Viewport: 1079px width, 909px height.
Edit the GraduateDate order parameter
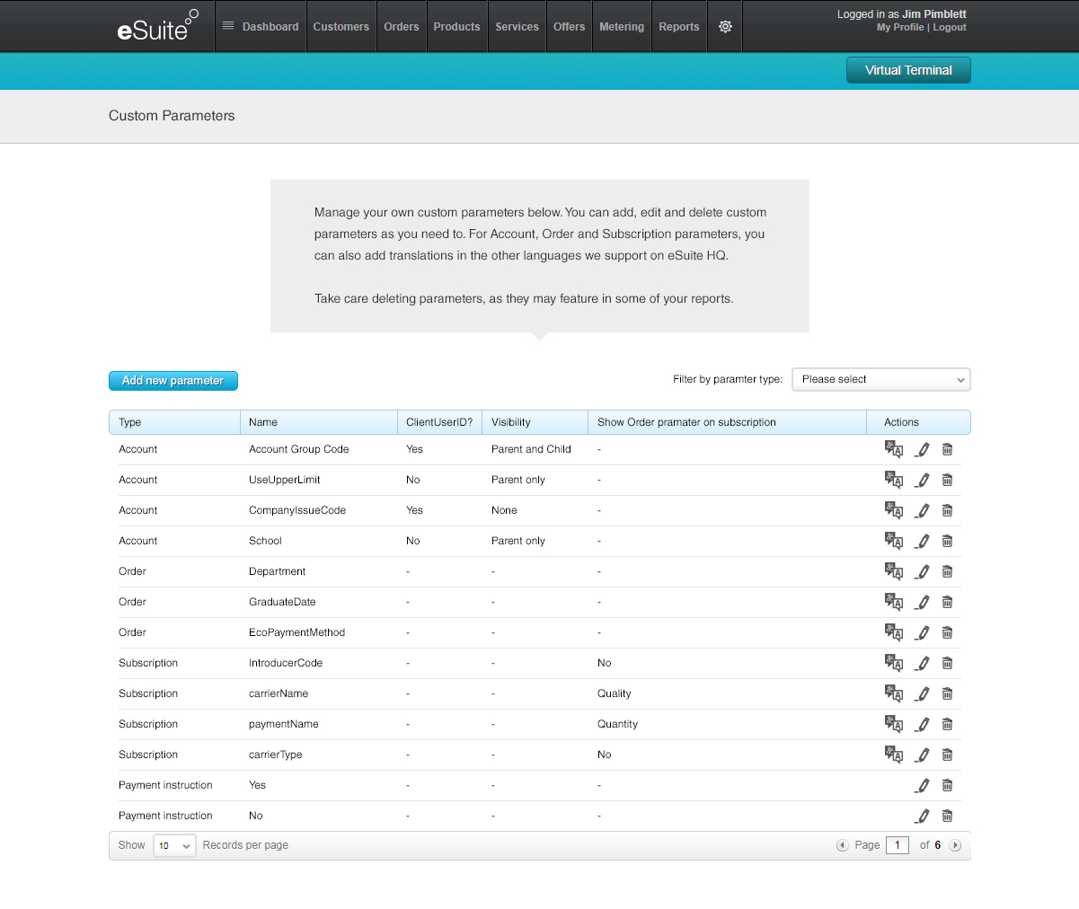tap(922, 602)
